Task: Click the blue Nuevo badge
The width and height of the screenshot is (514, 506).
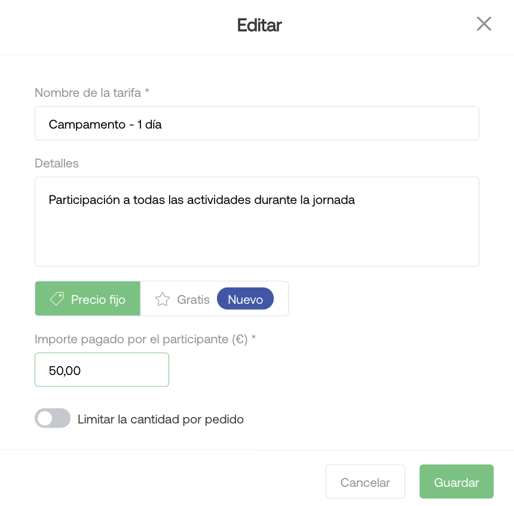Action: tap(245, 299)
